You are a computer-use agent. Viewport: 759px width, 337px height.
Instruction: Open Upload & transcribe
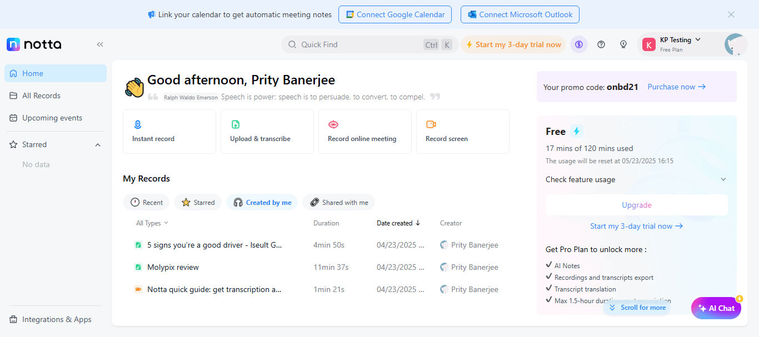[x=267, y=132]
